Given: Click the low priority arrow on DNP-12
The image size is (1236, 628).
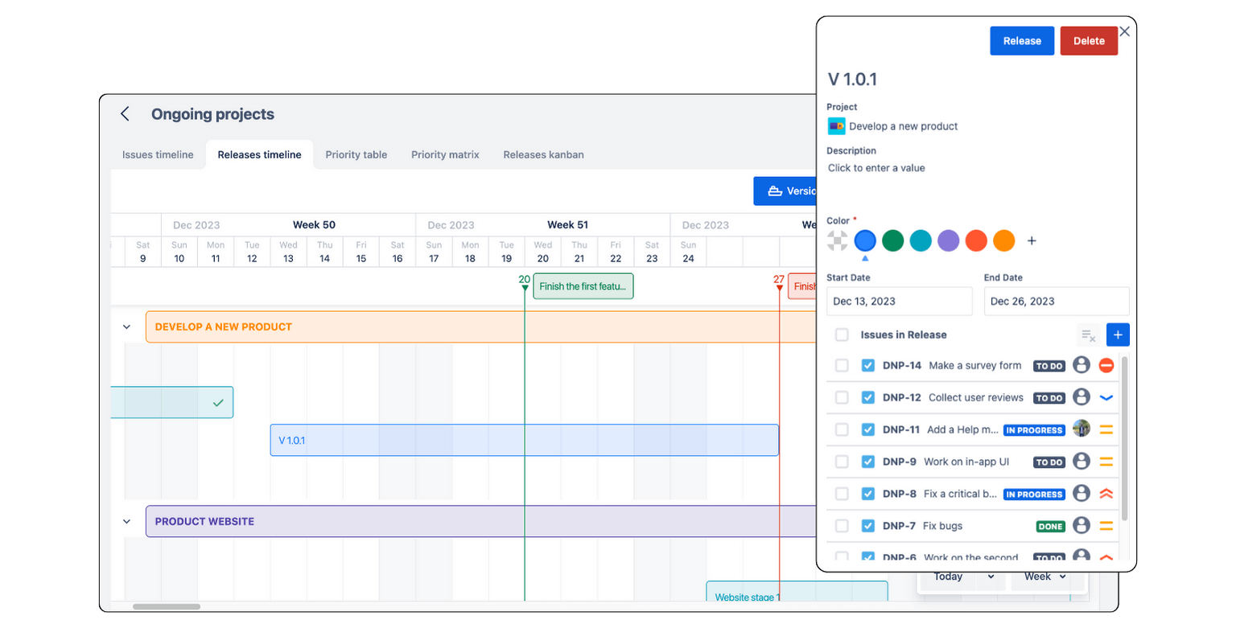Looking at the screenshot, I should pos(1106,397).
